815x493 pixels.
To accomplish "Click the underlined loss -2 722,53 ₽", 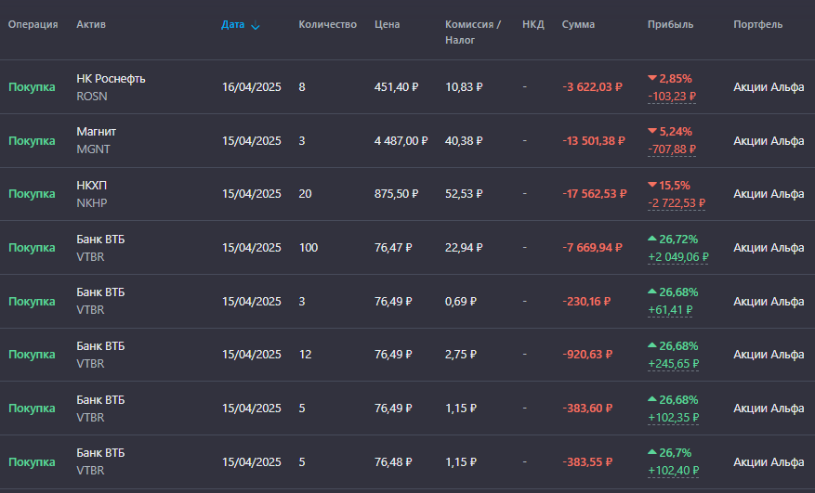I will tap(677, 203).
